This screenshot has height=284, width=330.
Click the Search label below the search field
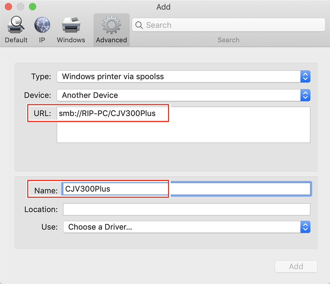[x=228, y=40]
